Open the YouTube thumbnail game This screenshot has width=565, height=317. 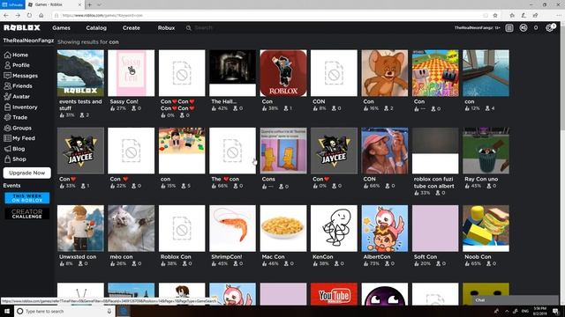click(x=334, y=294)
